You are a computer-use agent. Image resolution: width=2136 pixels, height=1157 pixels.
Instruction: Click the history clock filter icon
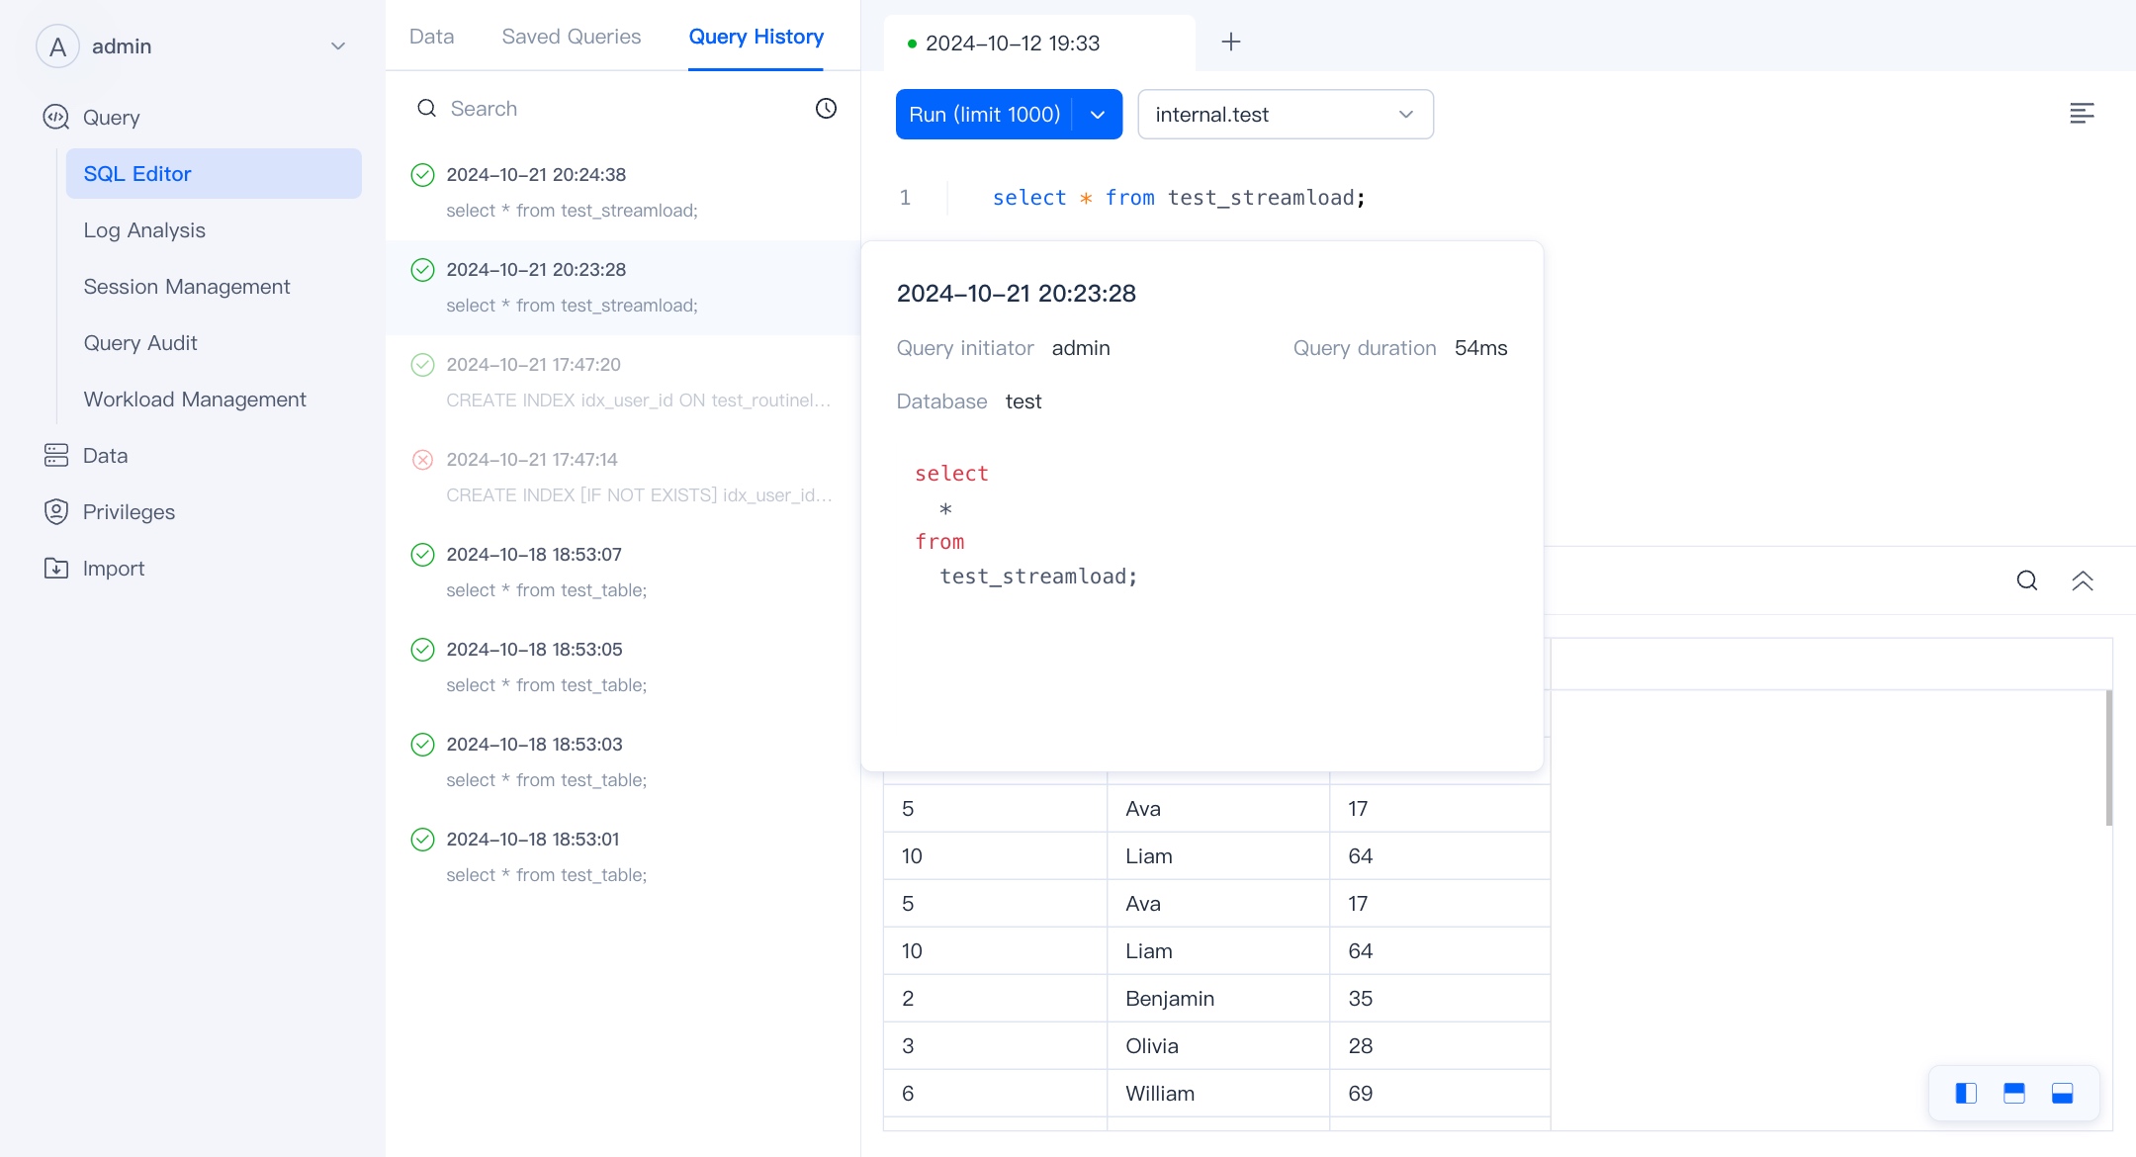tap(826, 109)
